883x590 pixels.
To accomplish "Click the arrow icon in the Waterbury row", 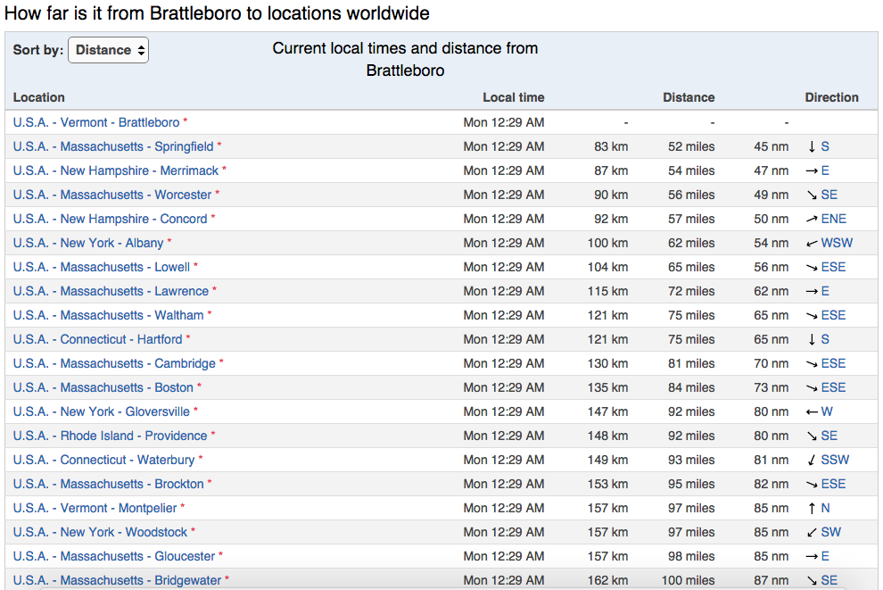I will pyautogui.click(x=812, y=460).
